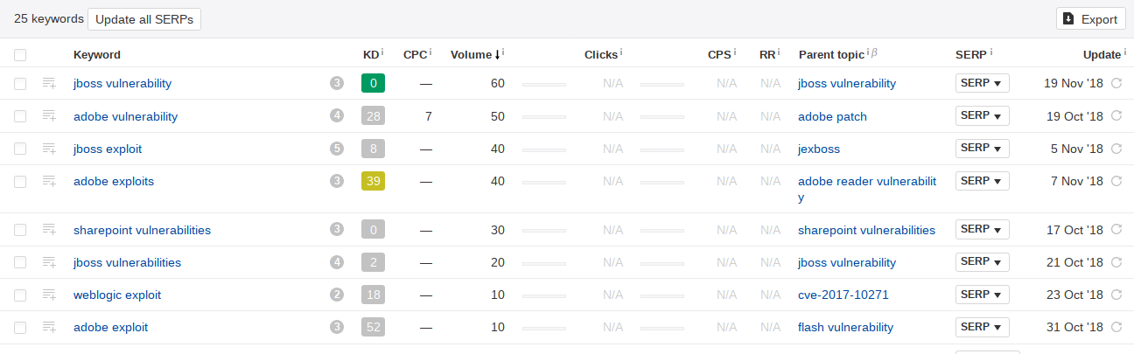Export the keyword list
Screen dimensions: 1134x354
(x=1090, y=19)
